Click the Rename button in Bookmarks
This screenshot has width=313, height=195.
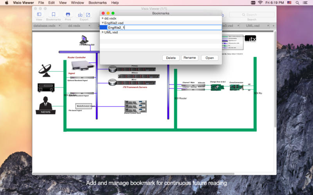190,58
